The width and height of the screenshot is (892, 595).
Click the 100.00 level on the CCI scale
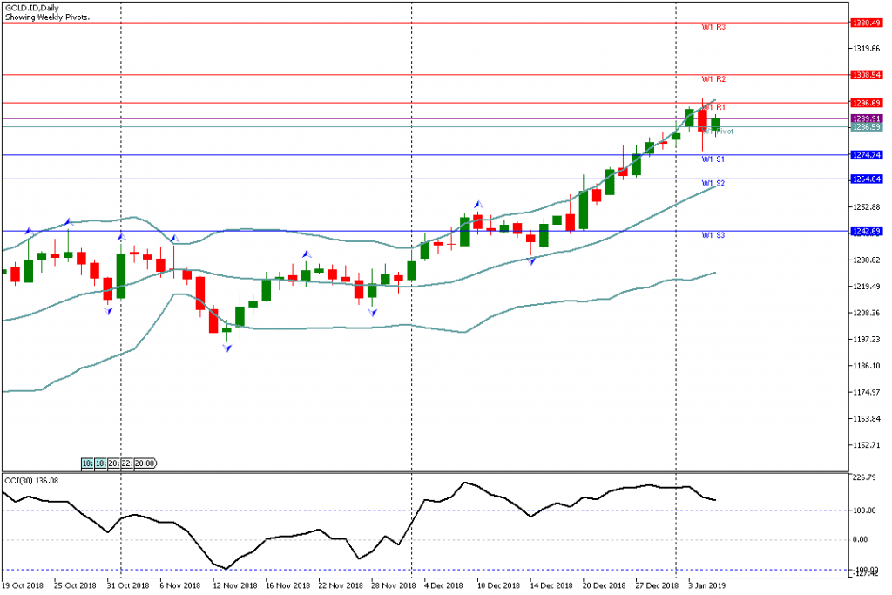[866, 510]
